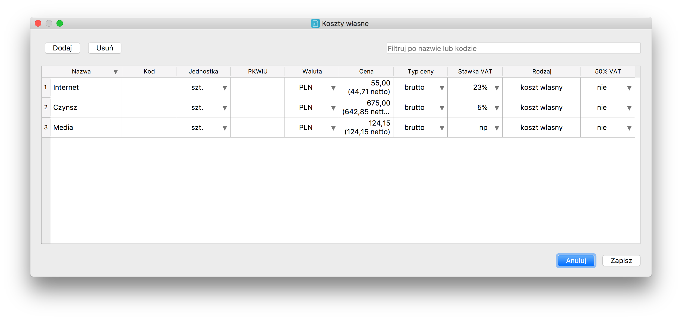Click the price cell 55,00 (44,71 netto)
This screenshot has width=682, height=320.
(x=366, y=87)
